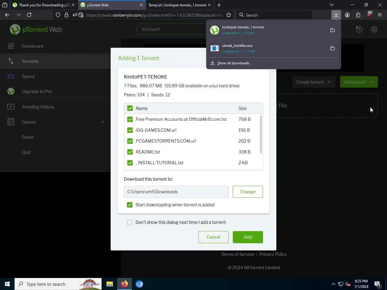Open Windows Start menu
Viewport: 387px width, 290px height.
7,284
